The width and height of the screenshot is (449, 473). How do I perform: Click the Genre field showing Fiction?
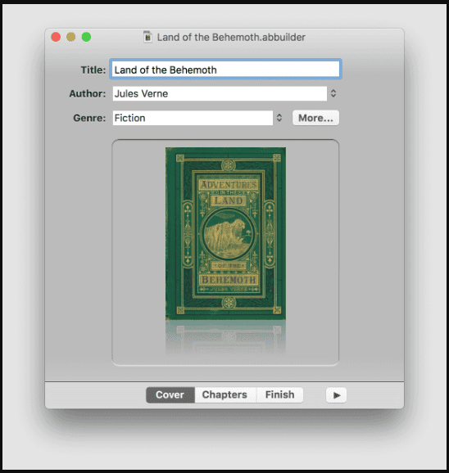point(193,118)
